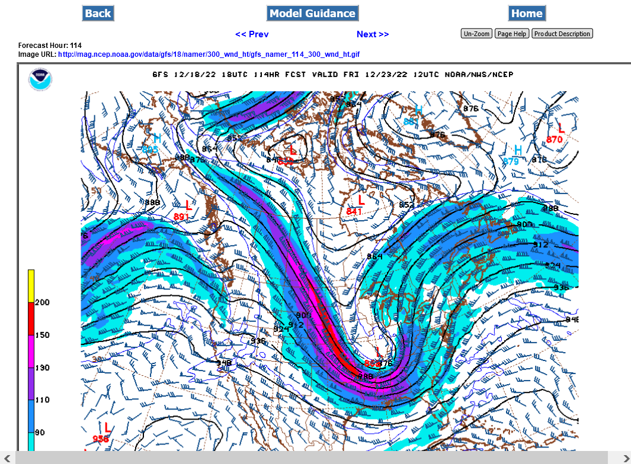Viewport: 631px width, 464px height.
Task: Go to the previous forecast hour
Action: click(x=252, y=34)
